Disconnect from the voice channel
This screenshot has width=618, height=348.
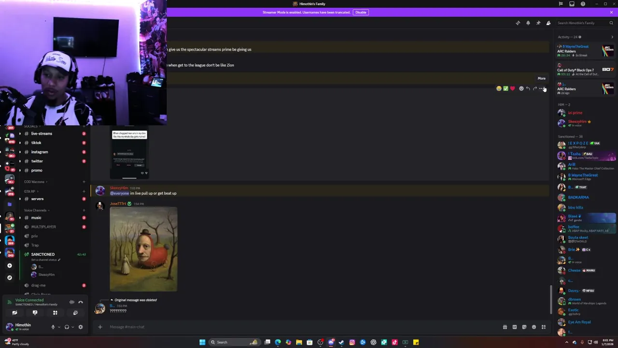[x=81, y=302]
